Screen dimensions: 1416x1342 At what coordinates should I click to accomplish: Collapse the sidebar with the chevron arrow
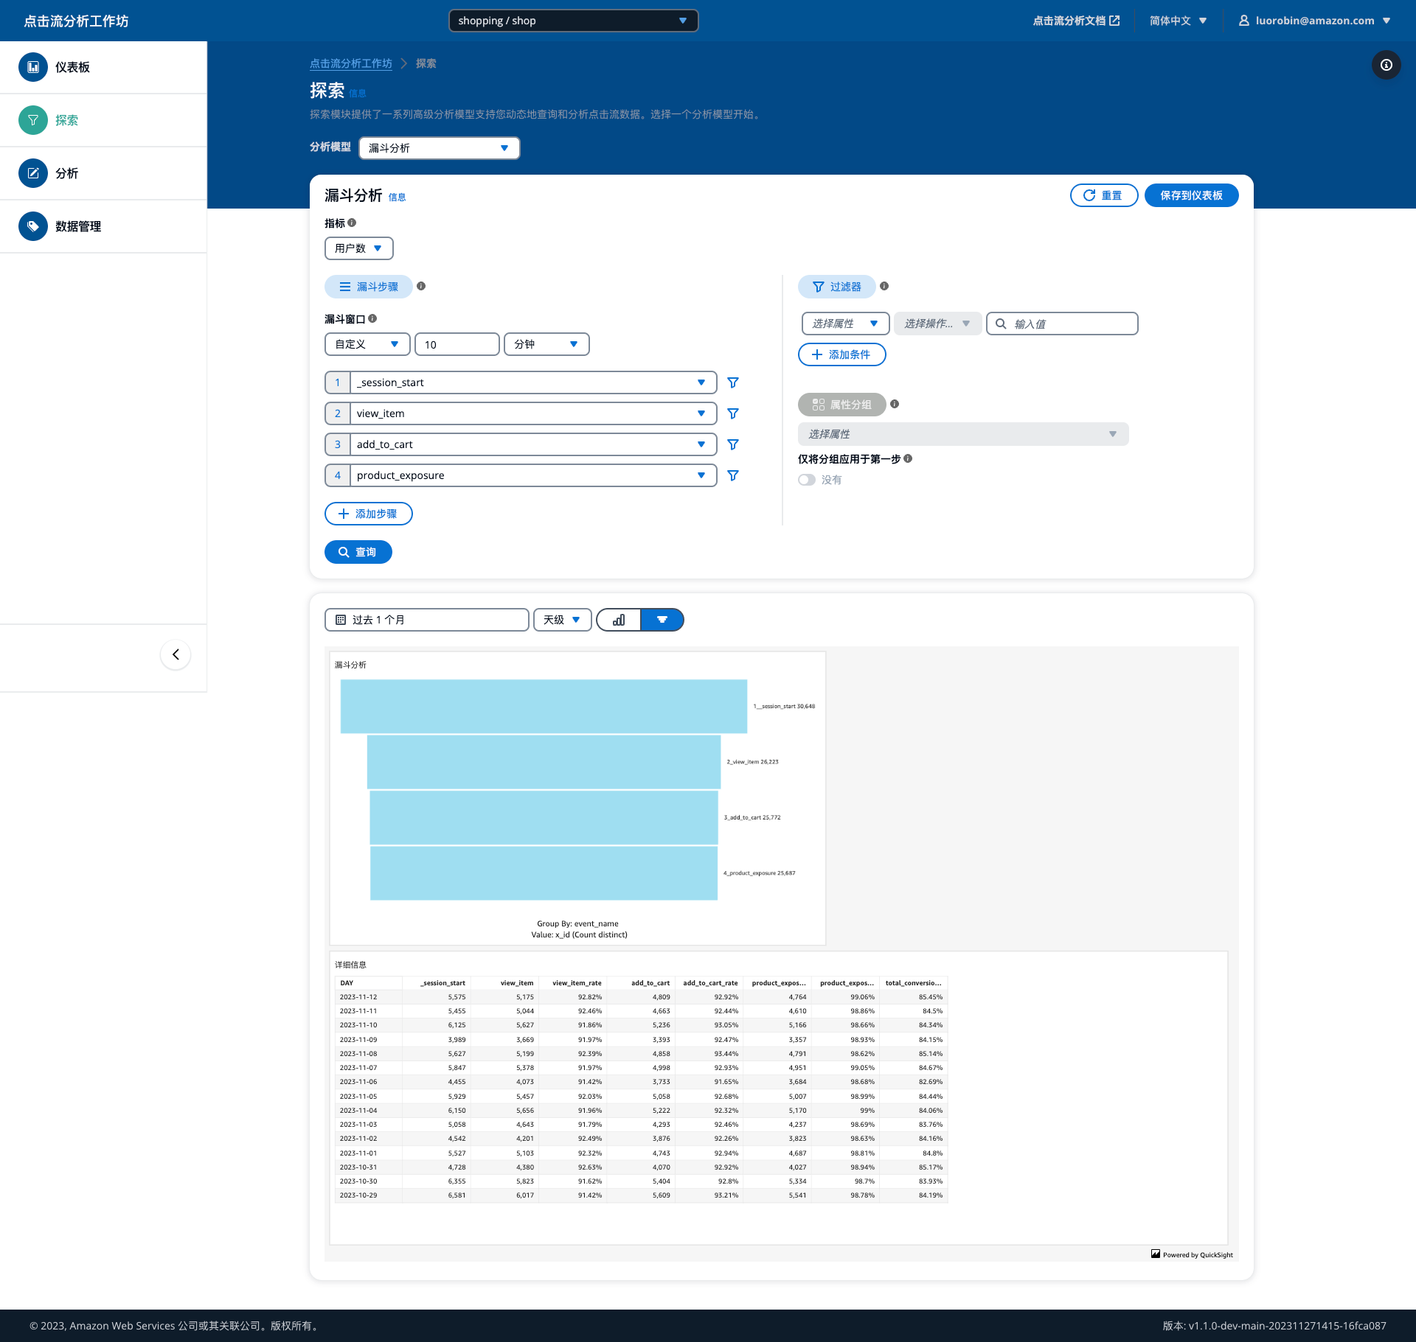(176, 654)
